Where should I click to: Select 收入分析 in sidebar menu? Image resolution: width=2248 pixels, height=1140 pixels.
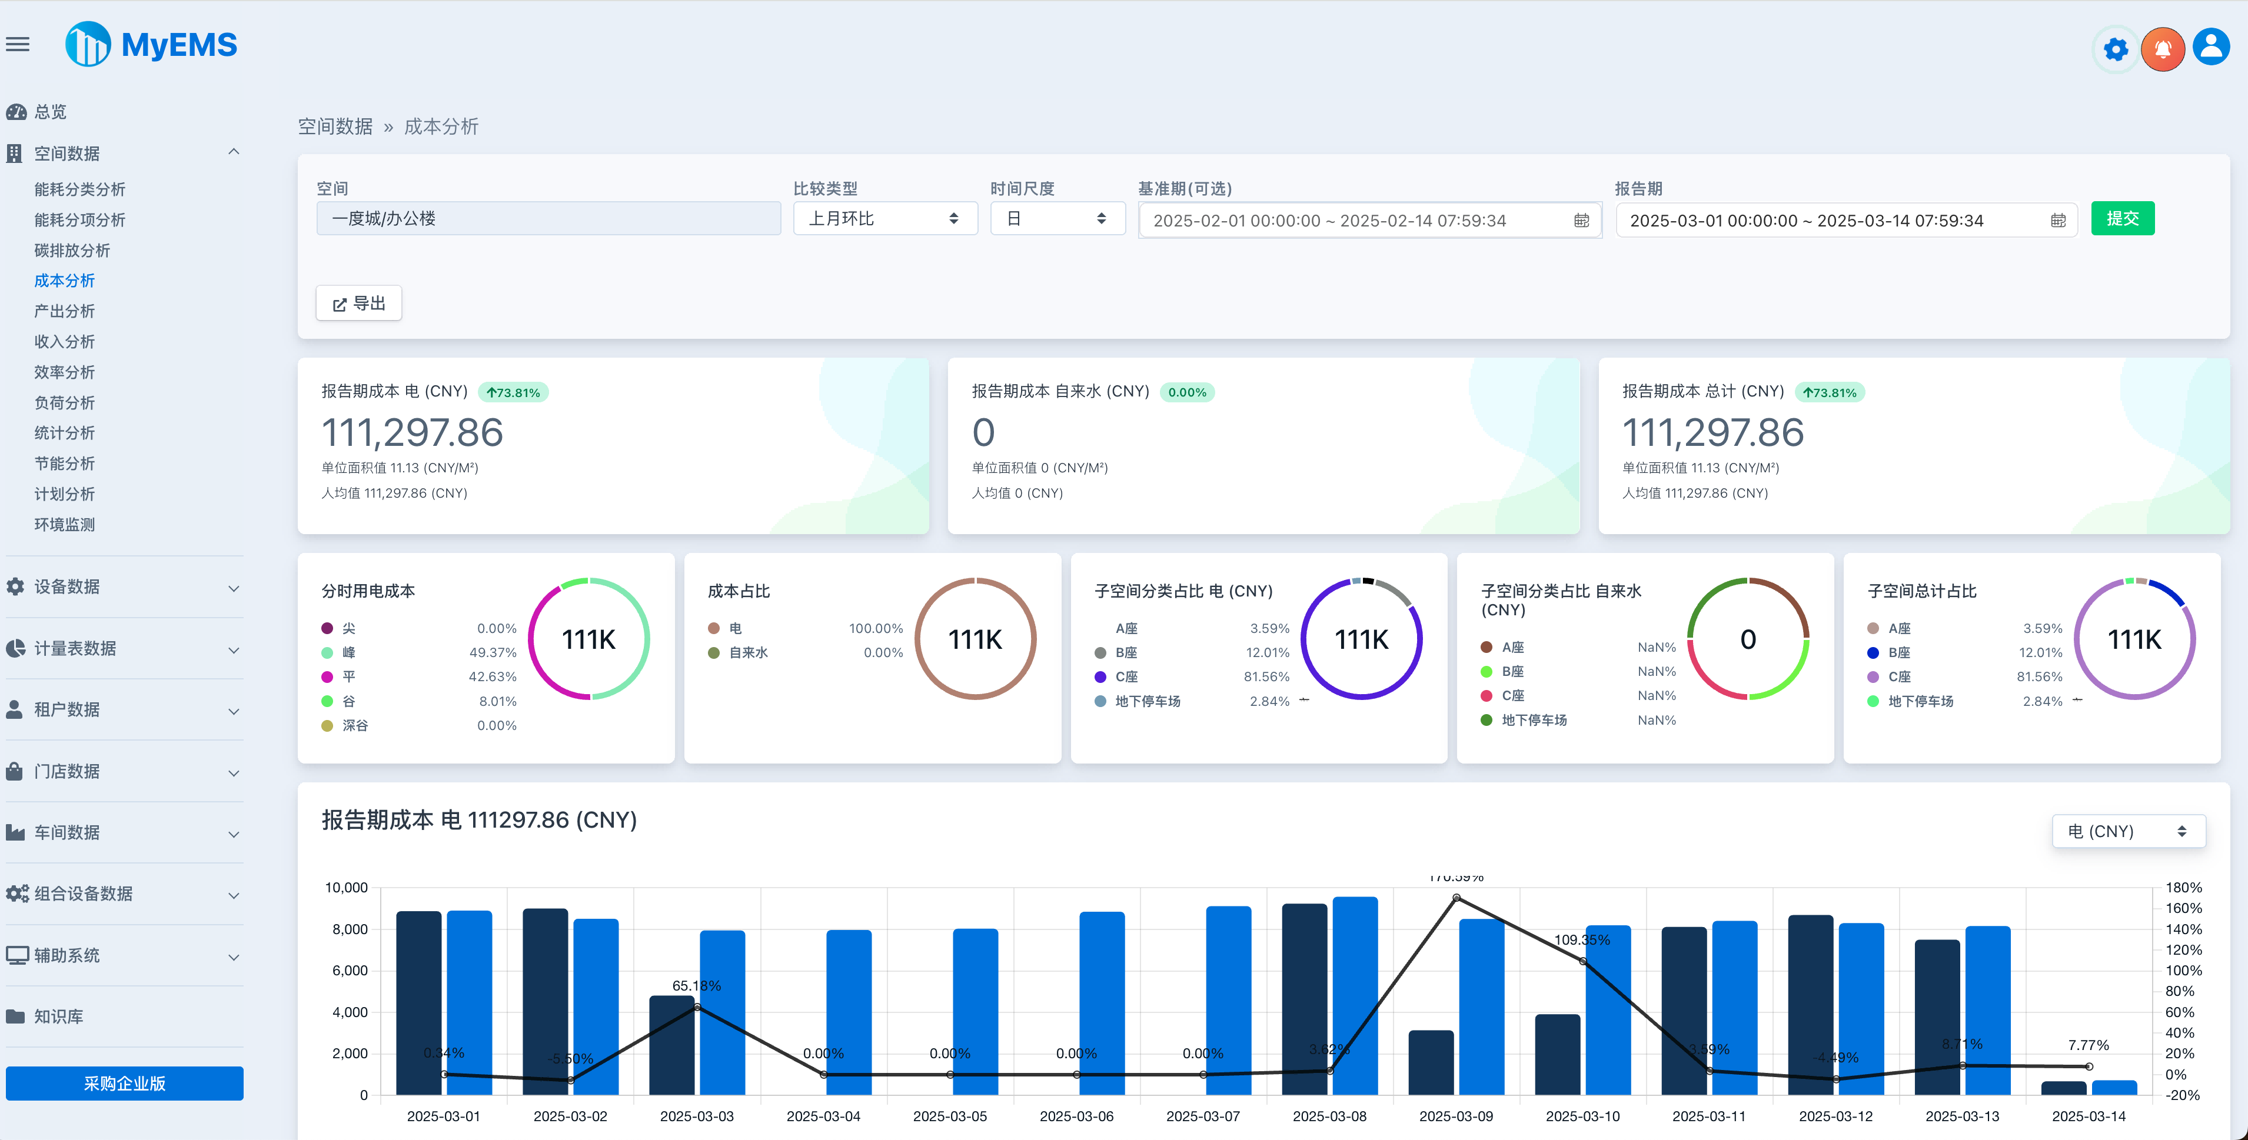point(65,342)
